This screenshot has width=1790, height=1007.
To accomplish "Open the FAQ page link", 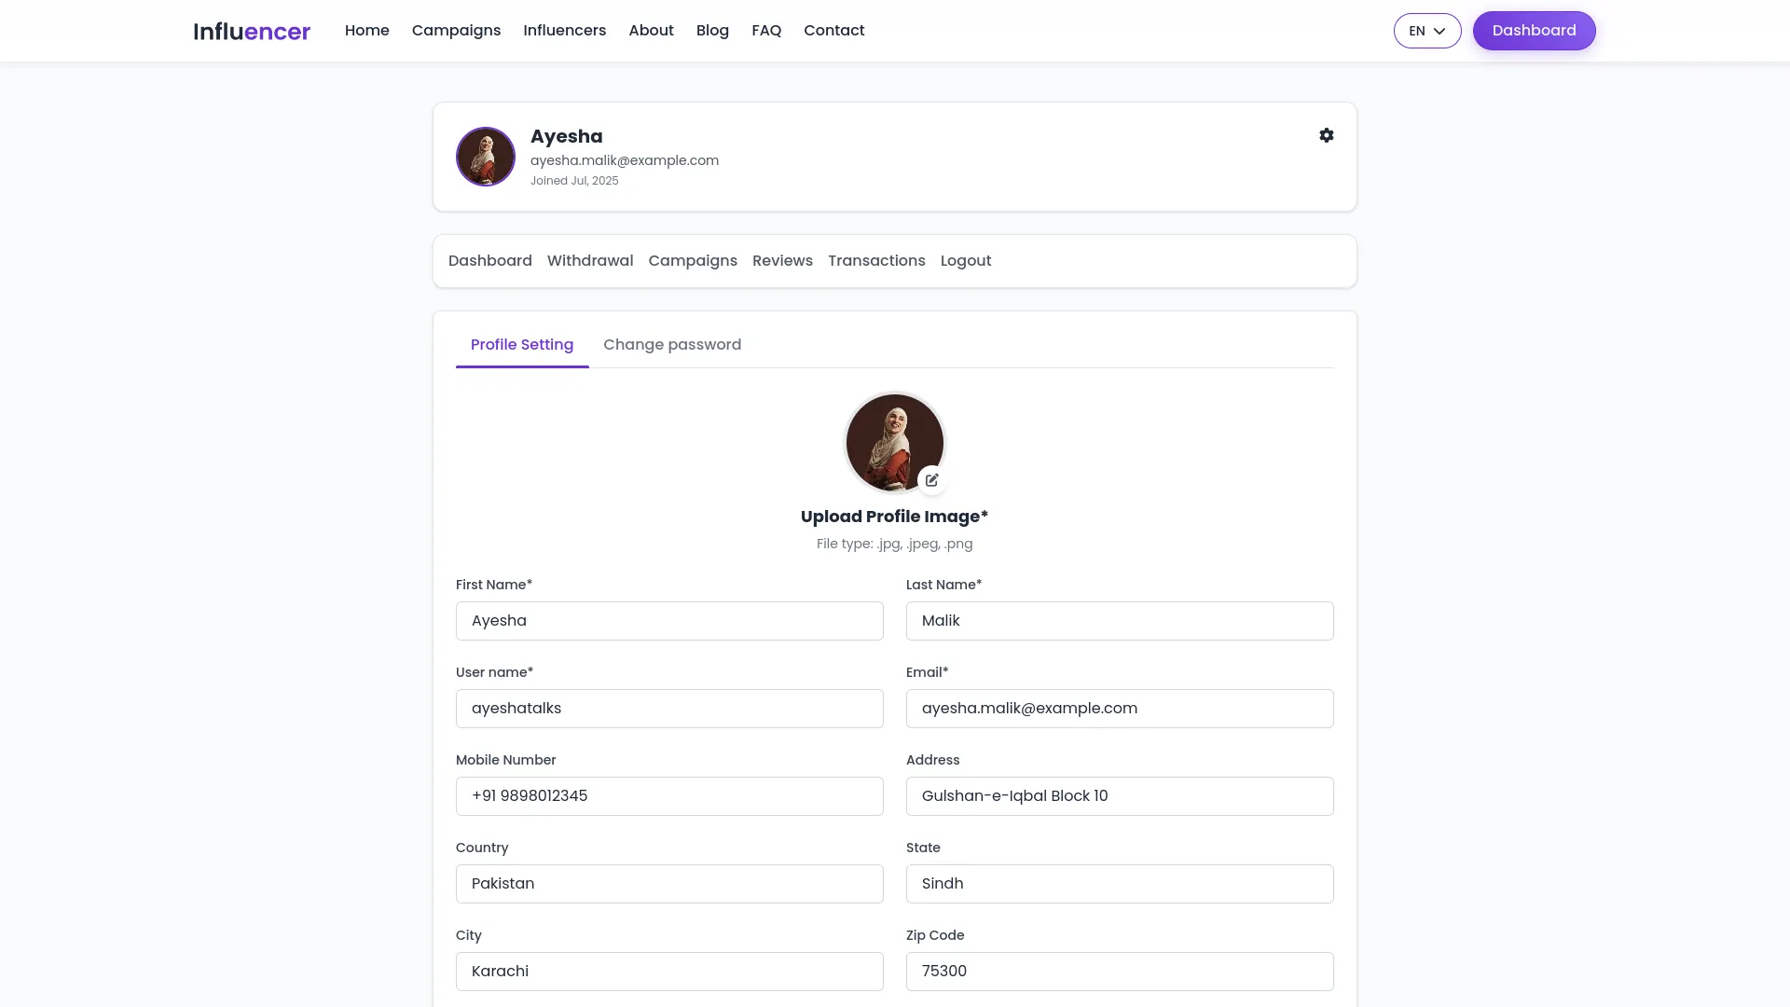I will (766, 31).
